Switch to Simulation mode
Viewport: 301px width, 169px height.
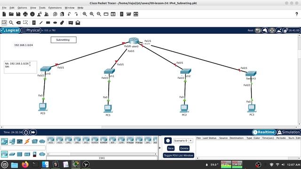pyautogui.click(x=288, y=132)
